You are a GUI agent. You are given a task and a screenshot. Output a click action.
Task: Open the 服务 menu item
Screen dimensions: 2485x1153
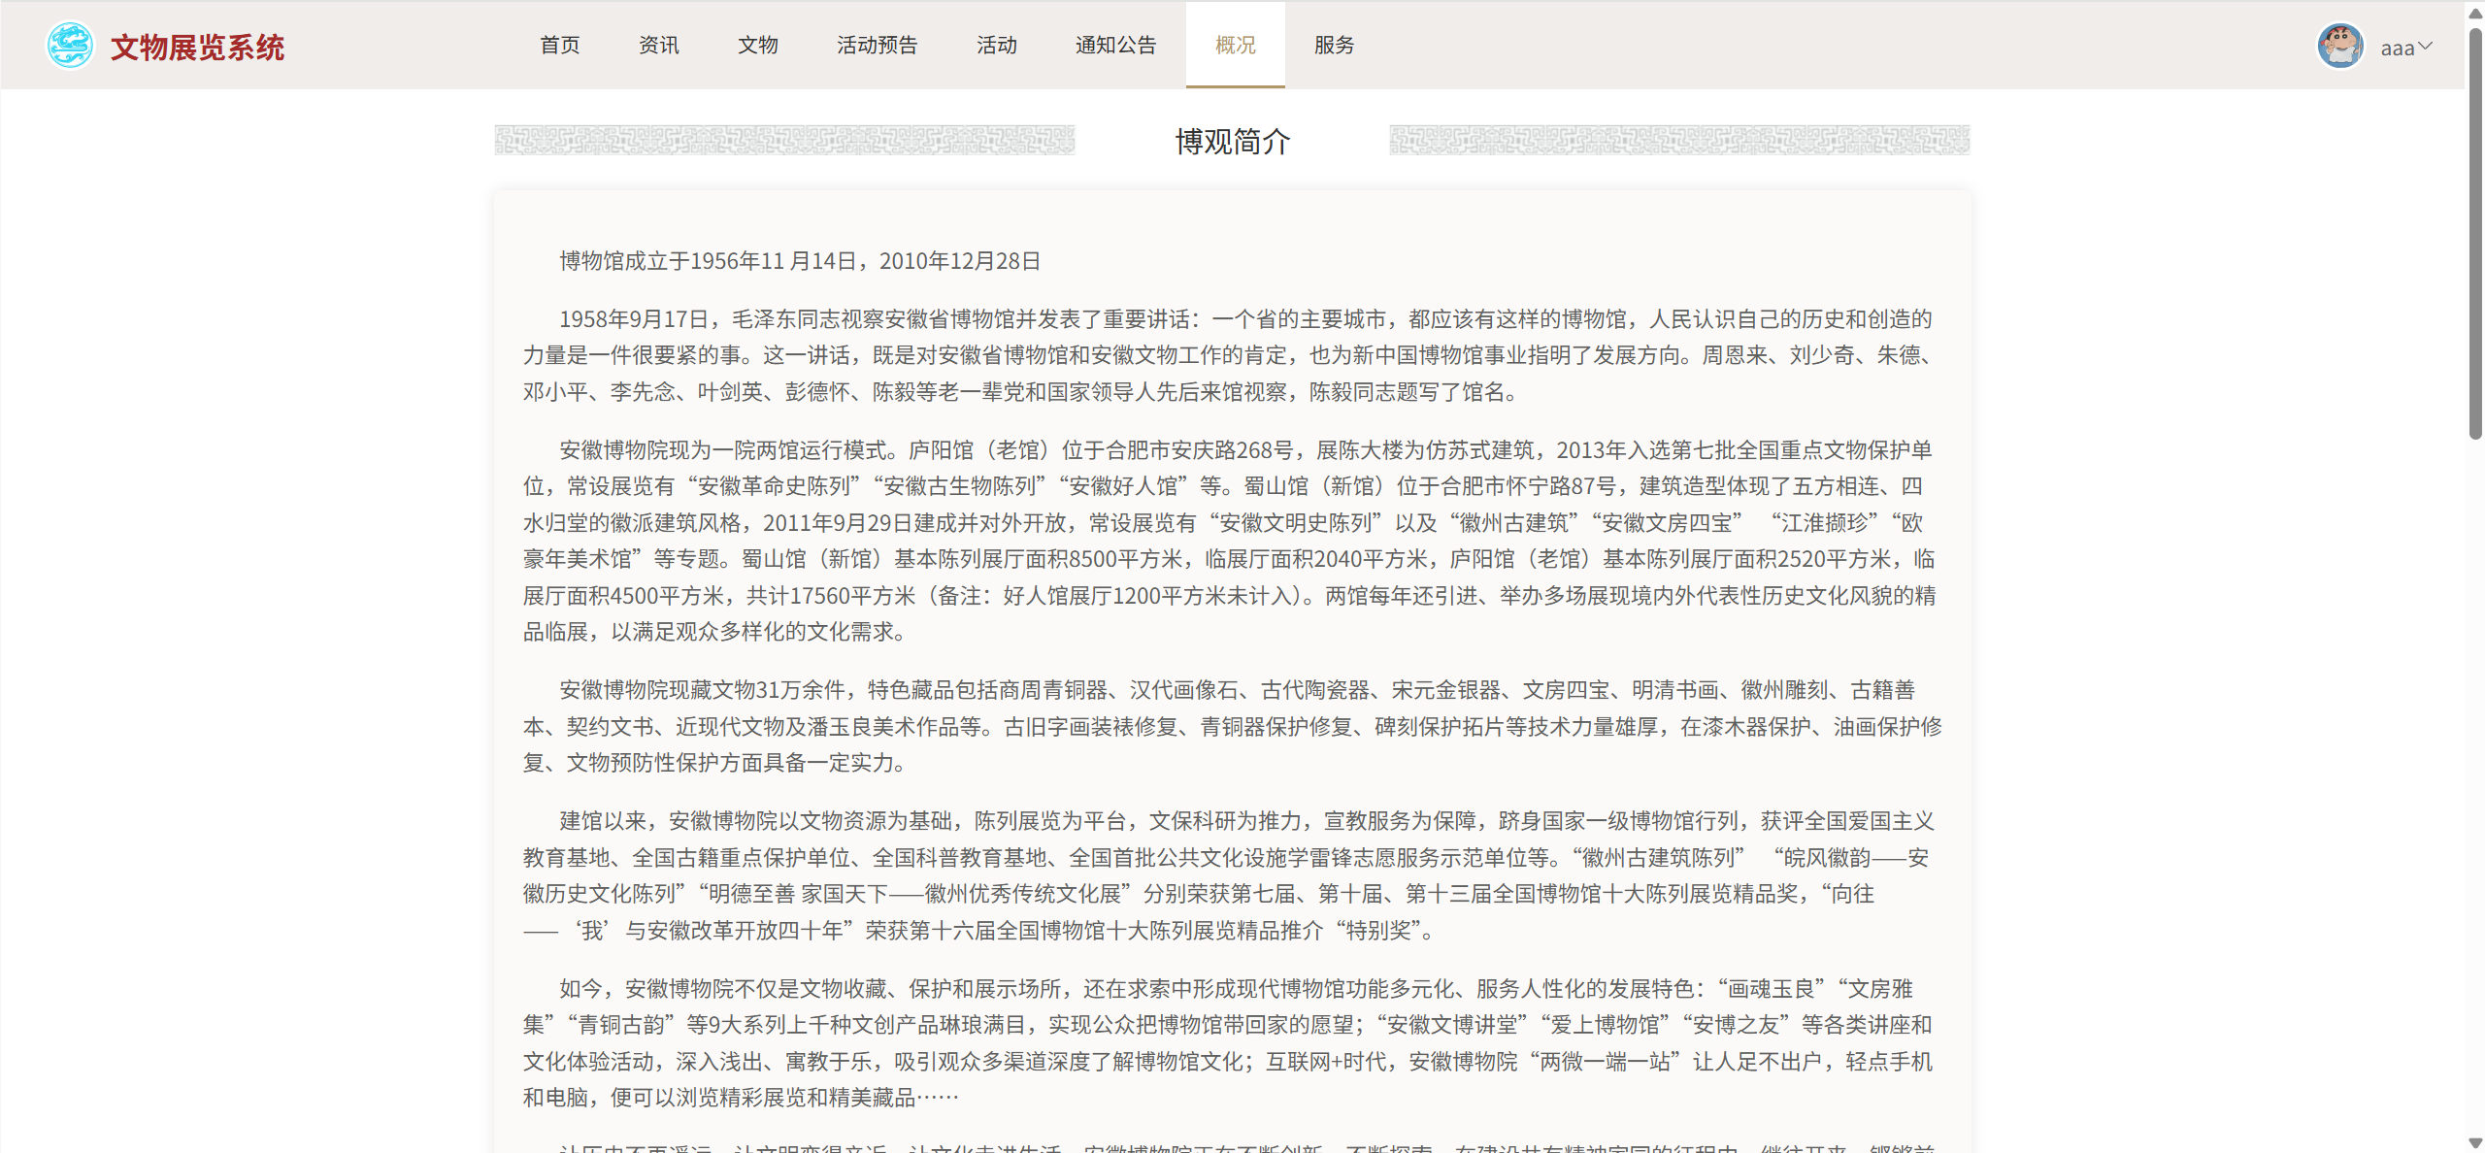(x=1334, y=45)
